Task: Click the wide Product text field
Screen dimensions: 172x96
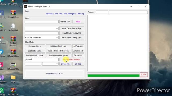Action: 128,12
